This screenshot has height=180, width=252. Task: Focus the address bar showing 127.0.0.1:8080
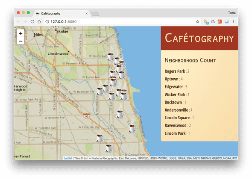pyautogui.click(x=123, y=21)
